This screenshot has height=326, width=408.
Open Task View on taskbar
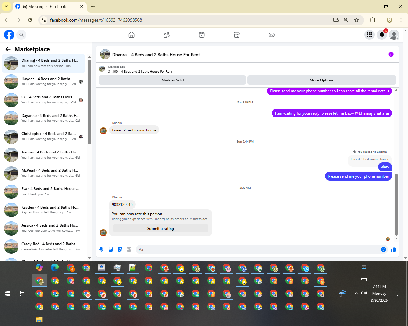click(x=23, y=294)
